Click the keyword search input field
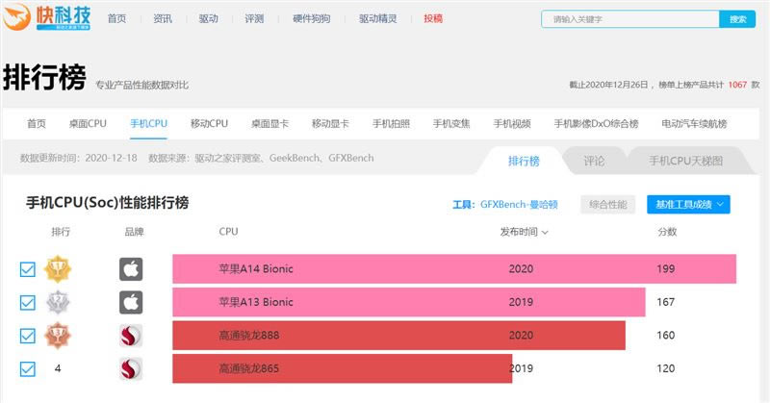Screen dimensions: 770x403 coord(630,19)
